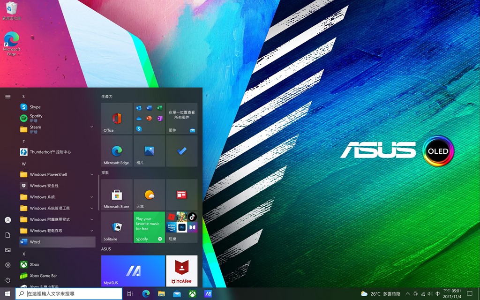The height and width of the screenshot is (300, 480).
Task: Expand the Windows PowerShell folder
Action: 91,174
